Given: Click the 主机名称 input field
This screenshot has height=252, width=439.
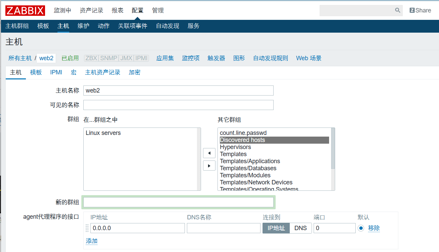Looking at the screenshot, I should point(178,91).
